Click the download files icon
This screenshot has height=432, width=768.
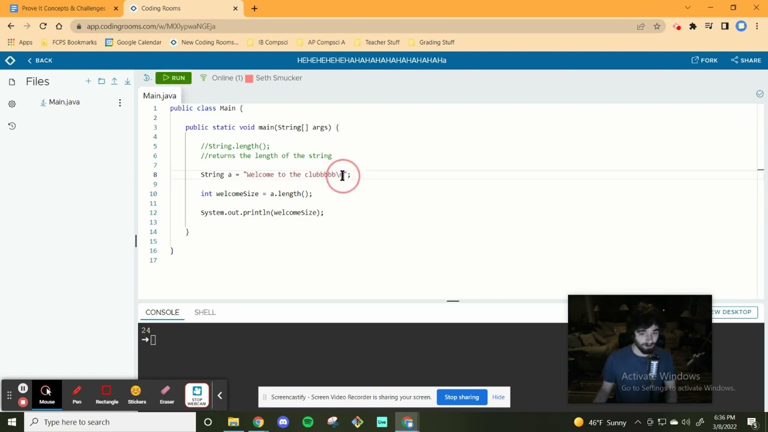click(127, 81)
